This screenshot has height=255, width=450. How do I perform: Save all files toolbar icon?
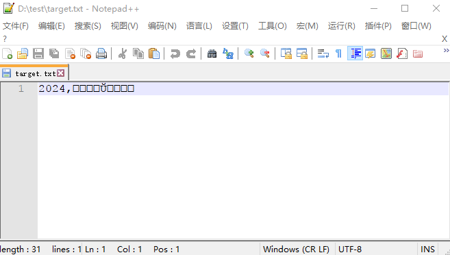(x=54, y=53)
